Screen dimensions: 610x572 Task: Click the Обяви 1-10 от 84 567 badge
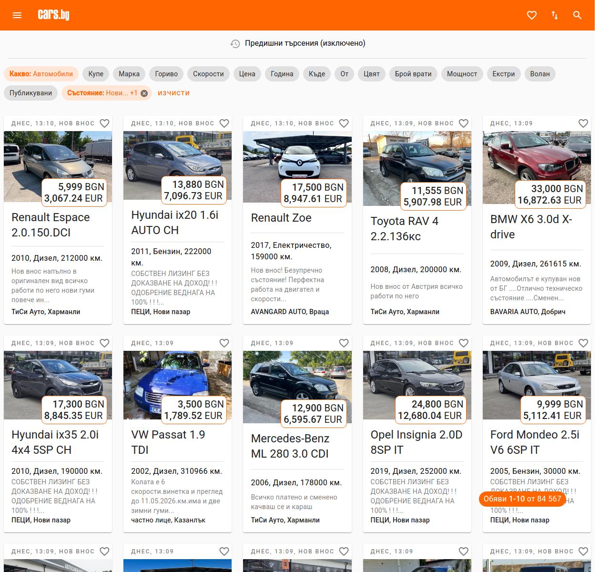pyautogui.click(x=522, y=499)
